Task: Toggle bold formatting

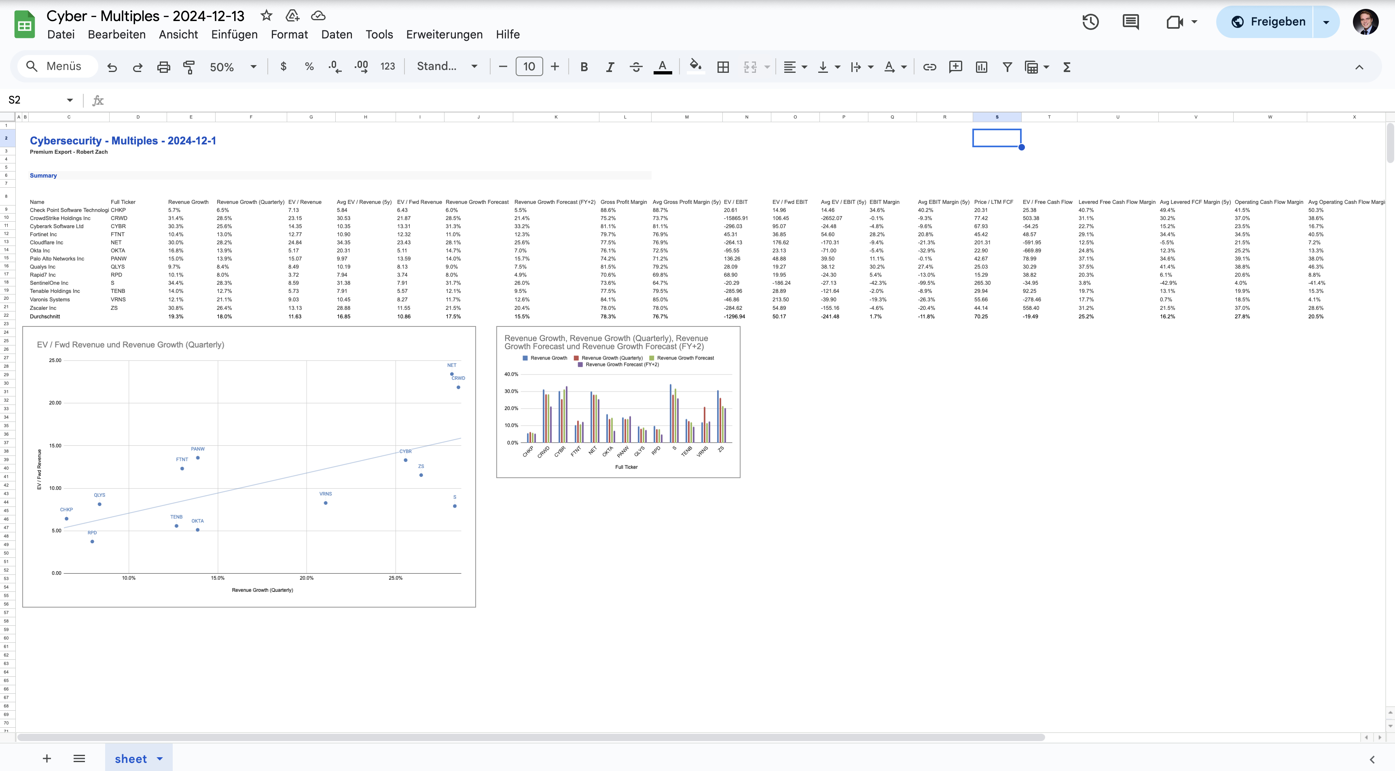Action: point(584,67)
